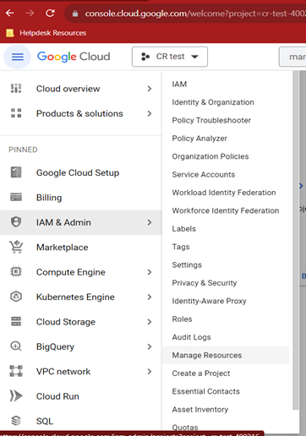Expand the VPC network submenu arrow
306x436 pixels.
coord(150,372)
